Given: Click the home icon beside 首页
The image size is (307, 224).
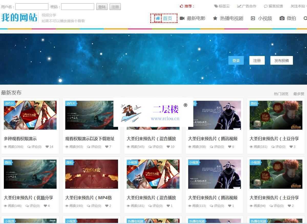Looking at the screenshot, I should coord(158,18).
